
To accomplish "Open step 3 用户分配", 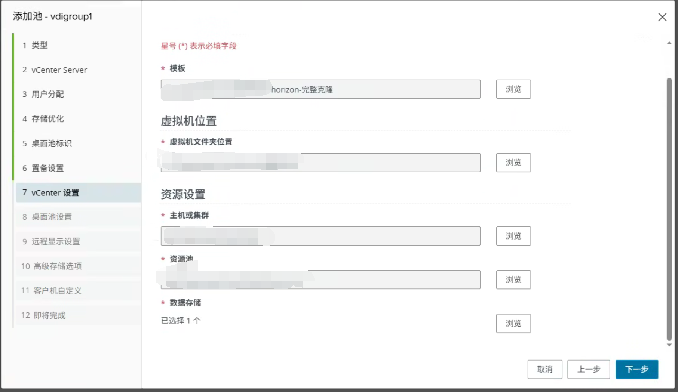I will point(79,94).
